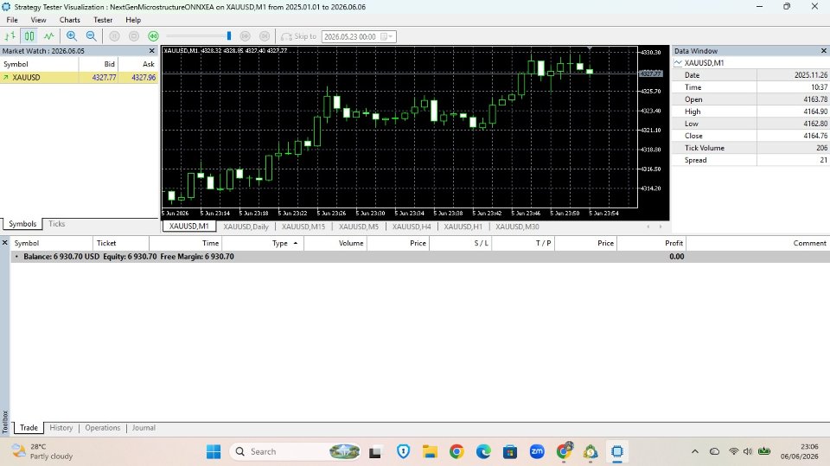Adjust the visualization speed slider

click(228, 36)
